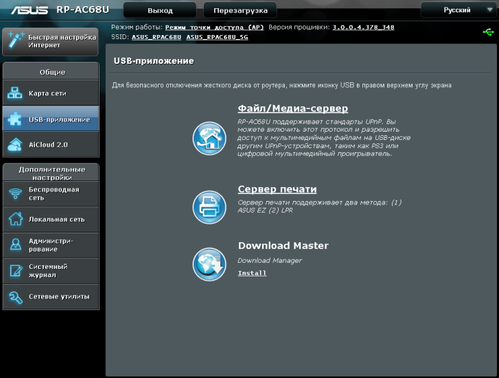Open the Файл/Медиа-сервер link
The image size is (499, 378).
coord(293,108)
